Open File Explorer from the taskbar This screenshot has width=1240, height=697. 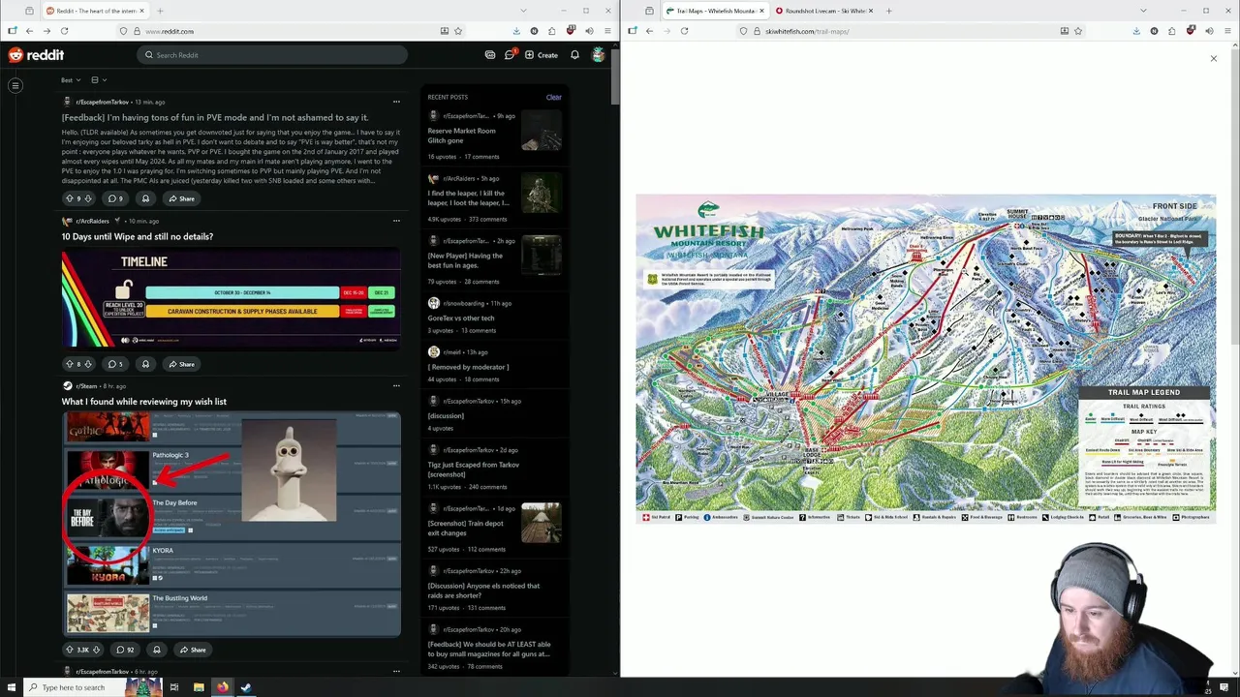(199, 687)
